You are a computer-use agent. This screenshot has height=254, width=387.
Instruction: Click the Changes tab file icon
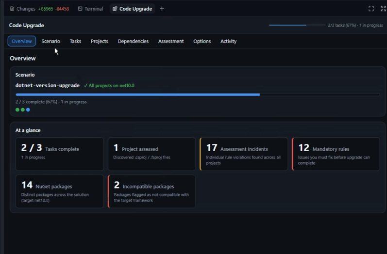point(12,9)
